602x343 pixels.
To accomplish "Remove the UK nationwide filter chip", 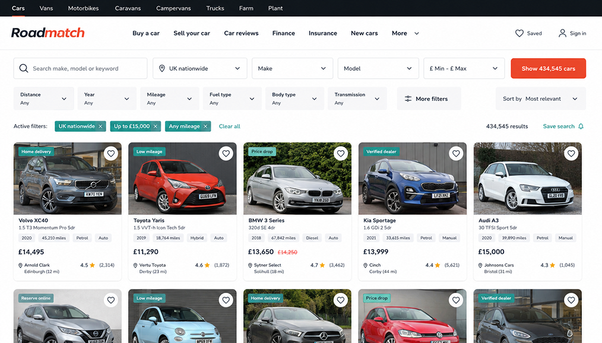I will [x=100, y=126].
